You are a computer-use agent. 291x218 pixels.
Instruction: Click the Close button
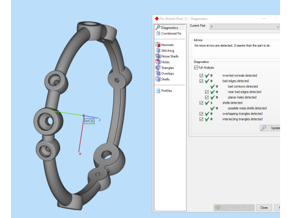264,208
